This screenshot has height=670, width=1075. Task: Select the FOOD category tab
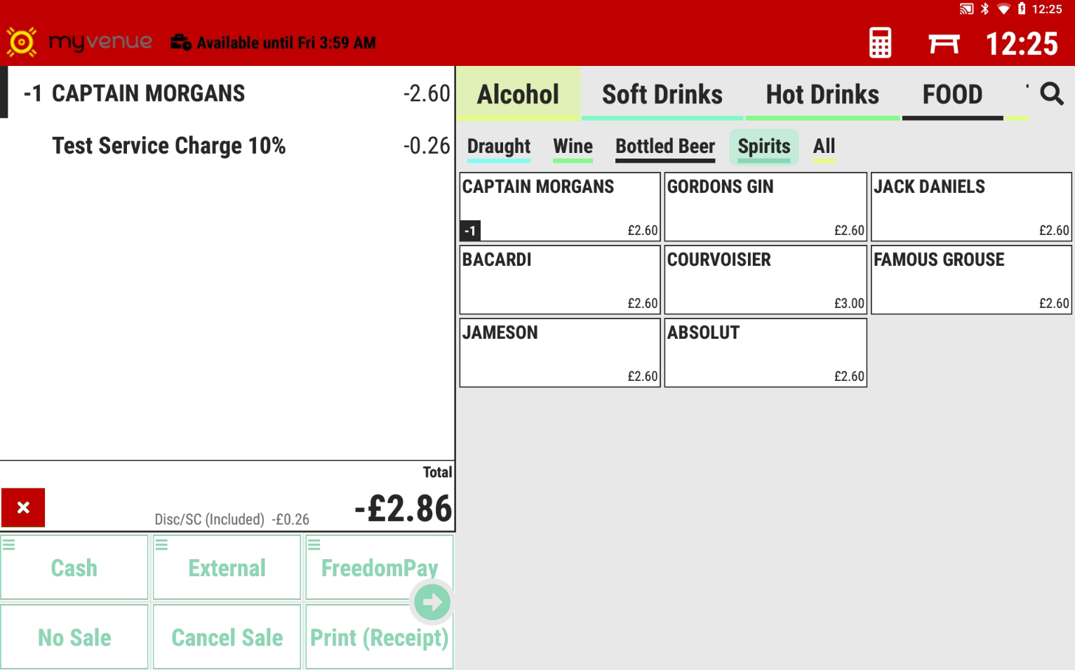pos(952,94)
